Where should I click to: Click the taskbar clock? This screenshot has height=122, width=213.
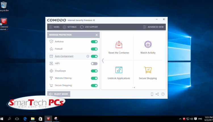point(208,119)
